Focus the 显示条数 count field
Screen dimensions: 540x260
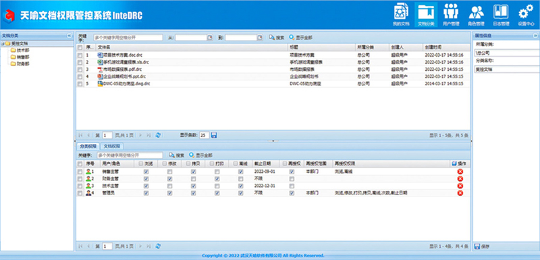[205, 135]
